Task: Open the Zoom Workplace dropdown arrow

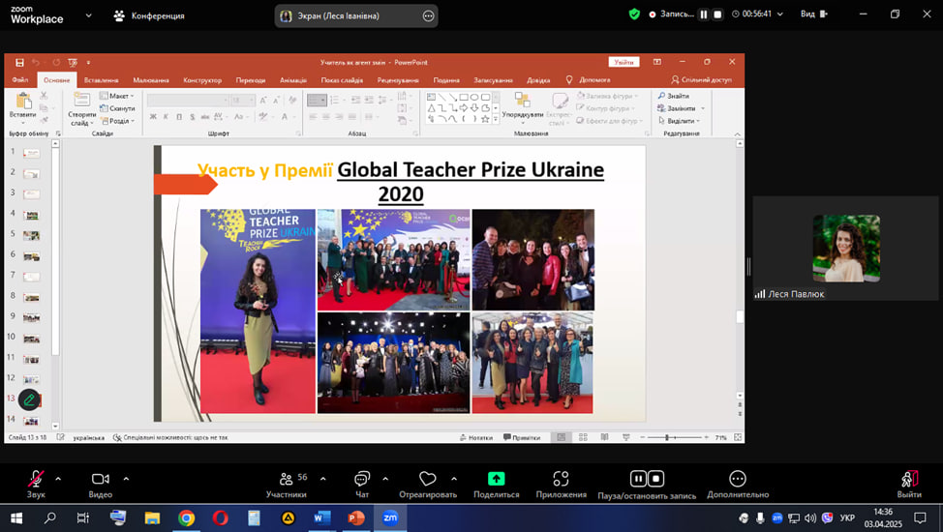Action: [89, 15]
